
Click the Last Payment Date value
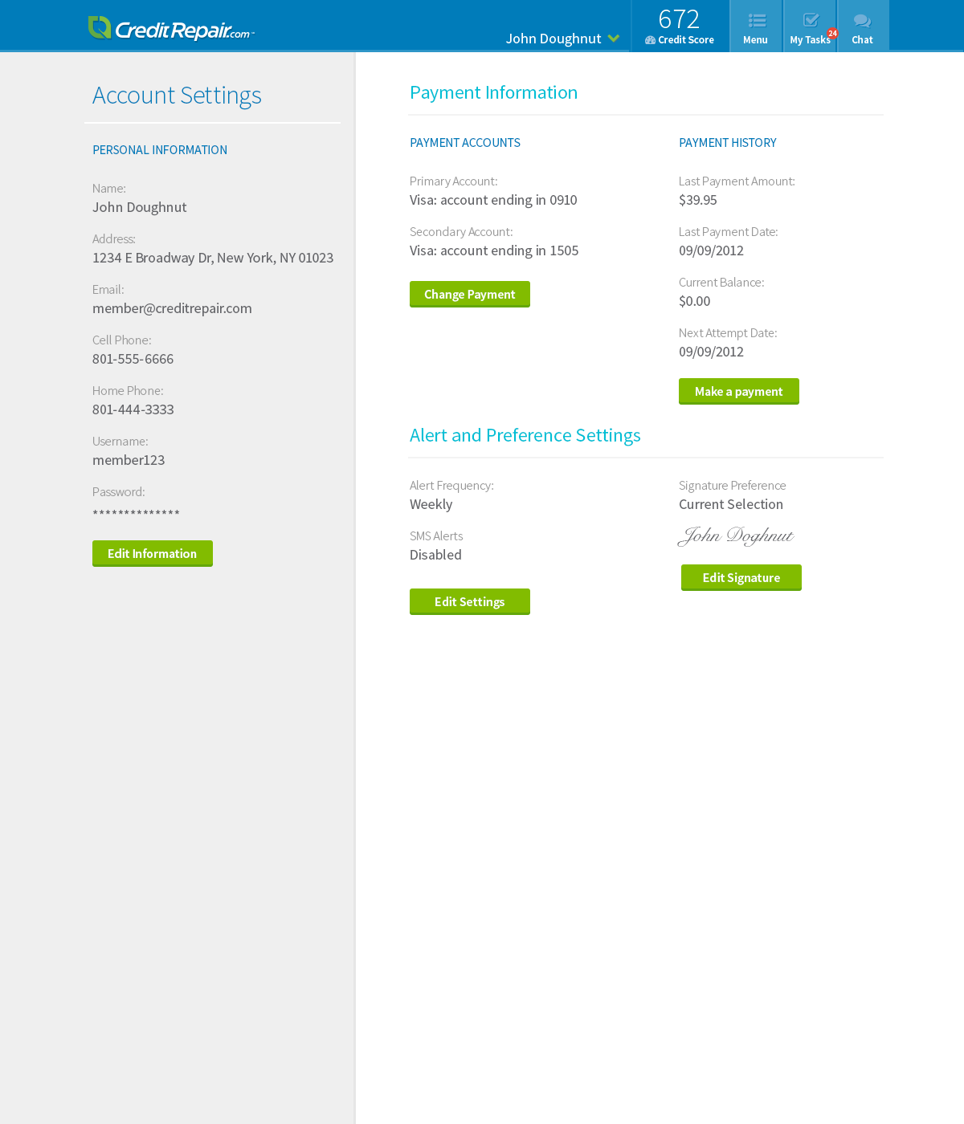tap(712, 250)
